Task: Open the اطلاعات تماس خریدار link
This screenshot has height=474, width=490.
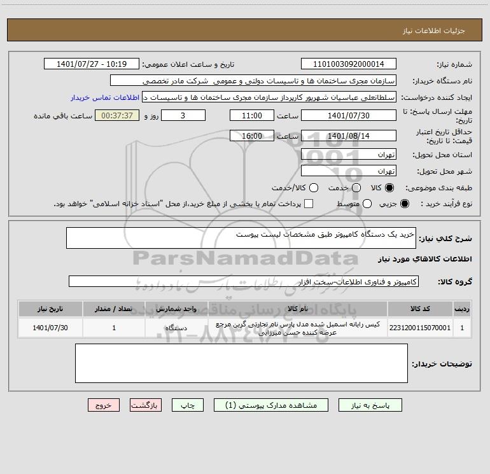Action: (105, 97)
